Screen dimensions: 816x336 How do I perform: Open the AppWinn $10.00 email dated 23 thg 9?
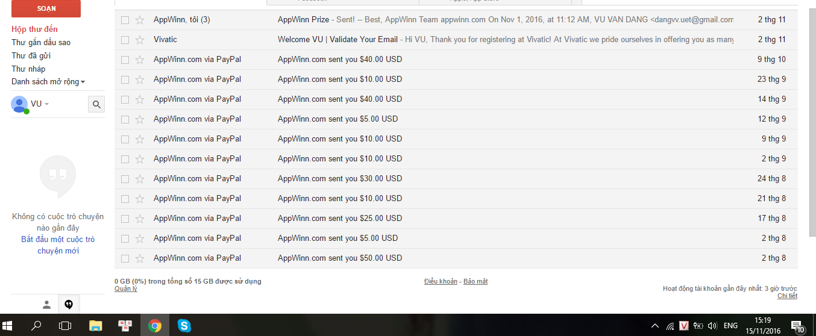[456, 79]
